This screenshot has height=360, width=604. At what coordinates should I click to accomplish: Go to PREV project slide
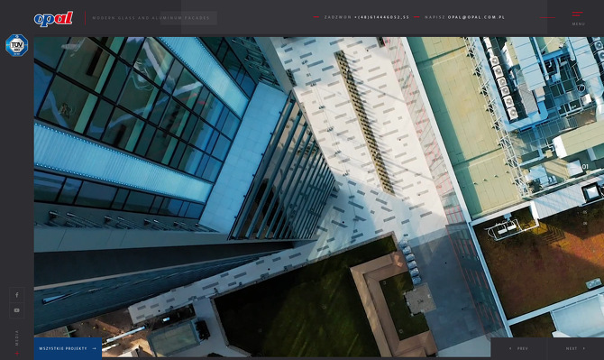[519, 348]
